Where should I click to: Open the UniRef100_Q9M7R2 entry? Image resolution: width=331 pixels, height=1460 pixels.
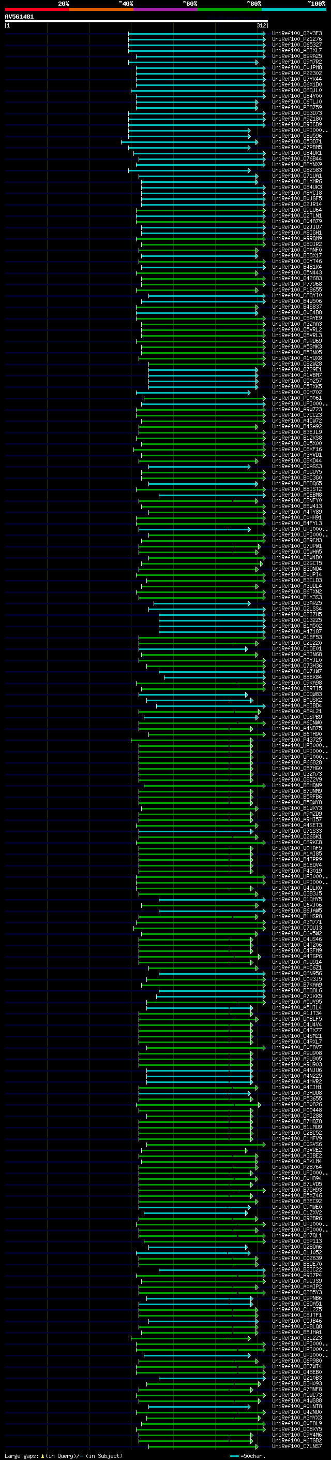(297, 62)
